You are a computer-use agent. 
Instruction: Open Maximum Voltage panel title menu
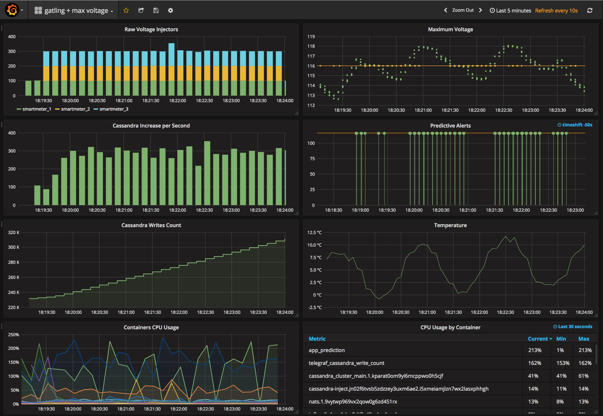click(451, 29)
